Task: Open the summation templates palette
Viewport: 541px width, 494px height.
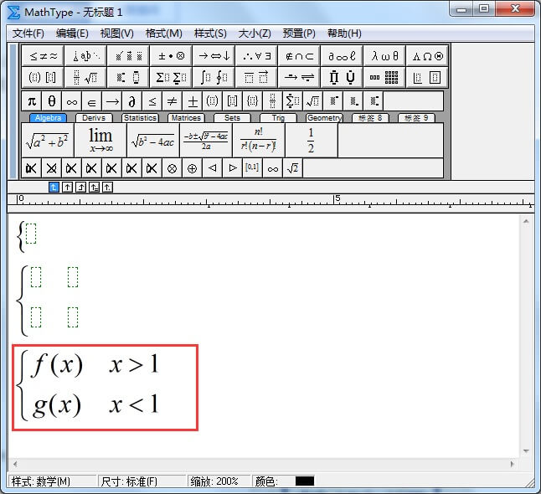Action: click(172, 78)
